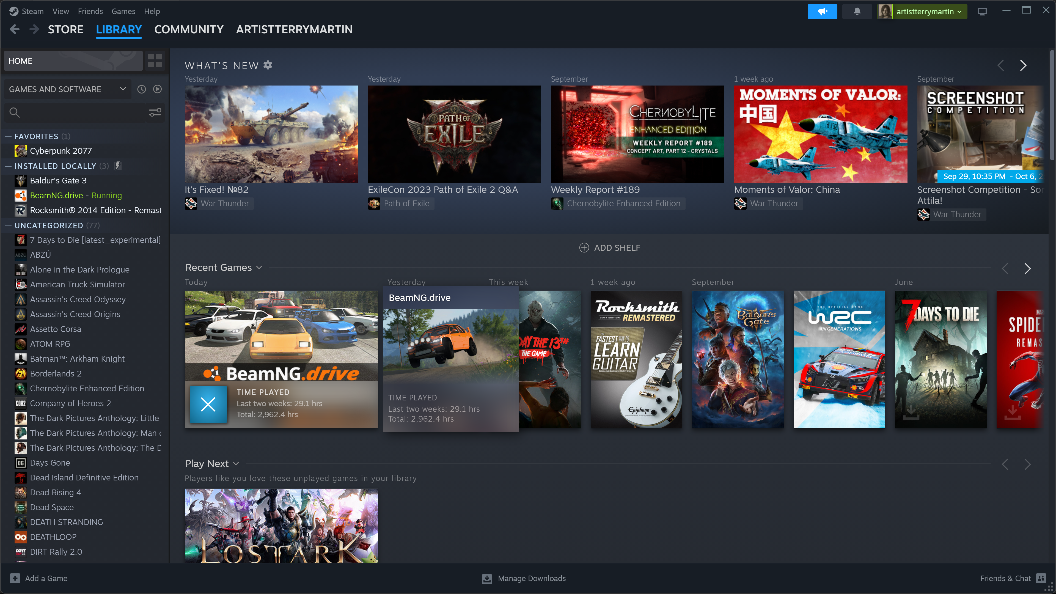Image resolution: width=1056 pixels, height=594 pixels.
Task: Open advanced library filters icon
Action: 155,112
